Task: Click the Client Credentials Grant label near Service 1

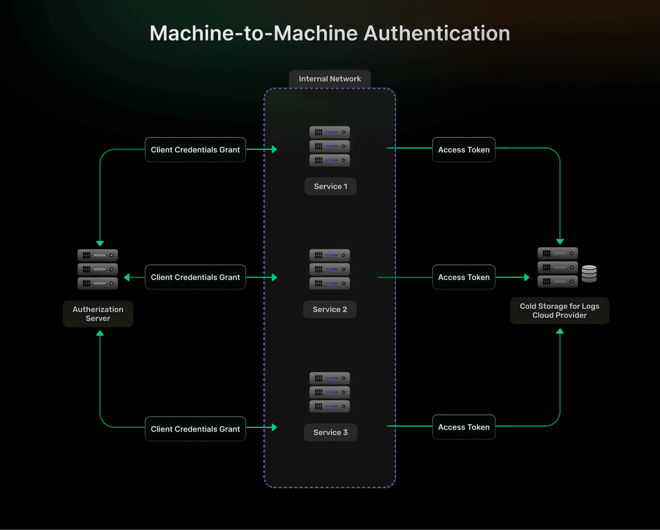Action: 195,149
